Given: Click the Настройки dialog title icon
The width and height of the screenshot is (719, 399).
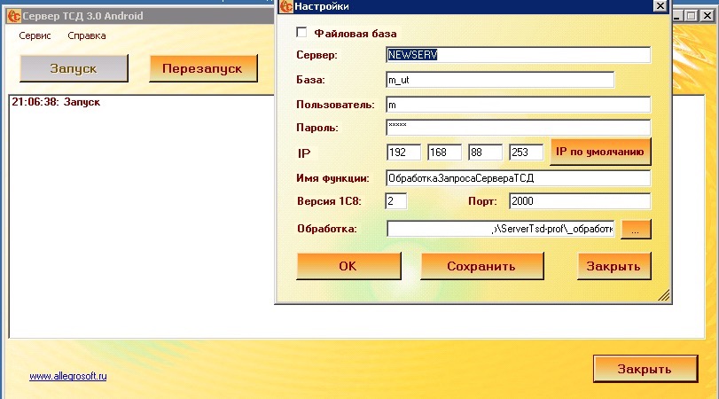Looking at the screenshot, I should [x=286, y=6].
